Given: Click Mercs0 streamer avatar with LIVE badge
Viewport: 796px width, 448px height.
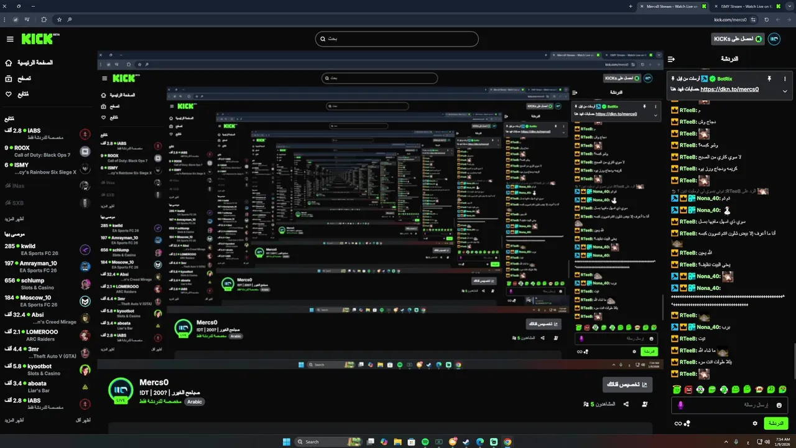Looking at the screenshot, I should [121, 391].
